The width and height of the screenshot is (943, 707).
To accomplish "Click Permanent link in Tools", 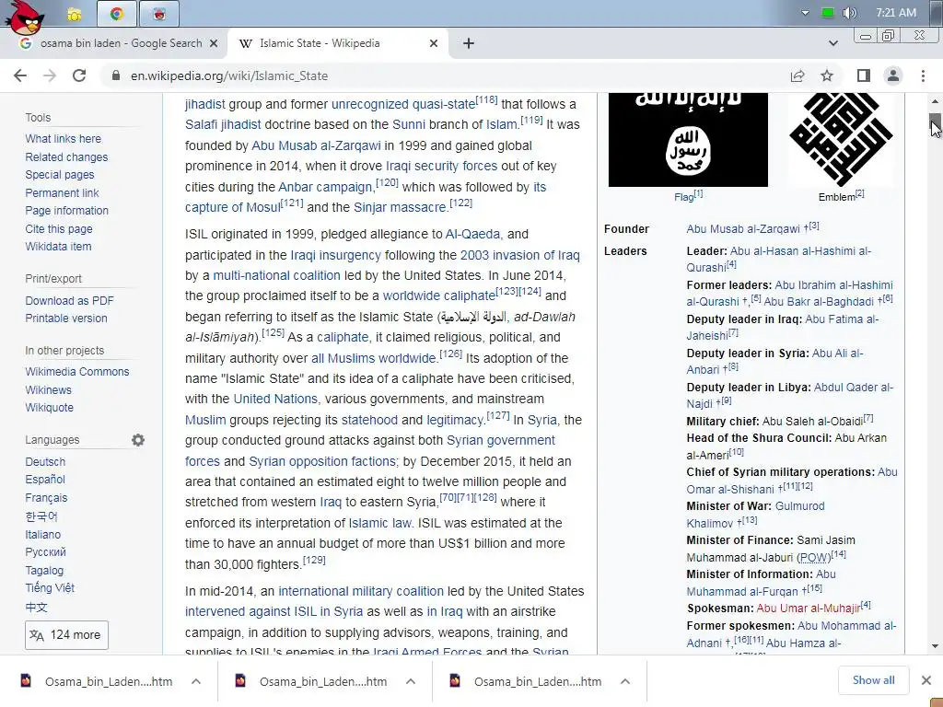I will tap(62, 193).
